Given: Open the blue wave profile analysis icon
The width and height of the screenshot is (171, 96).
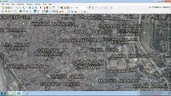Looking at the screenshot, I should click(35, 11).
